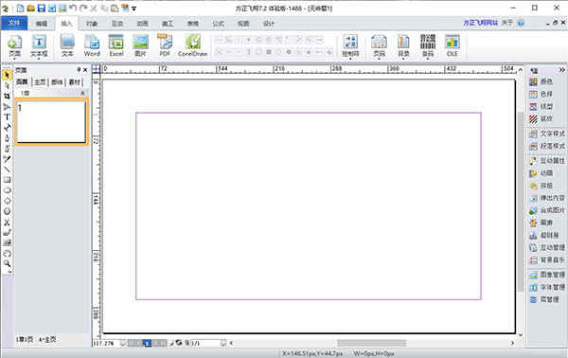Click the Word import icon
The width and height of the screenshot is (568, 358).
click(x=92, y=46)
